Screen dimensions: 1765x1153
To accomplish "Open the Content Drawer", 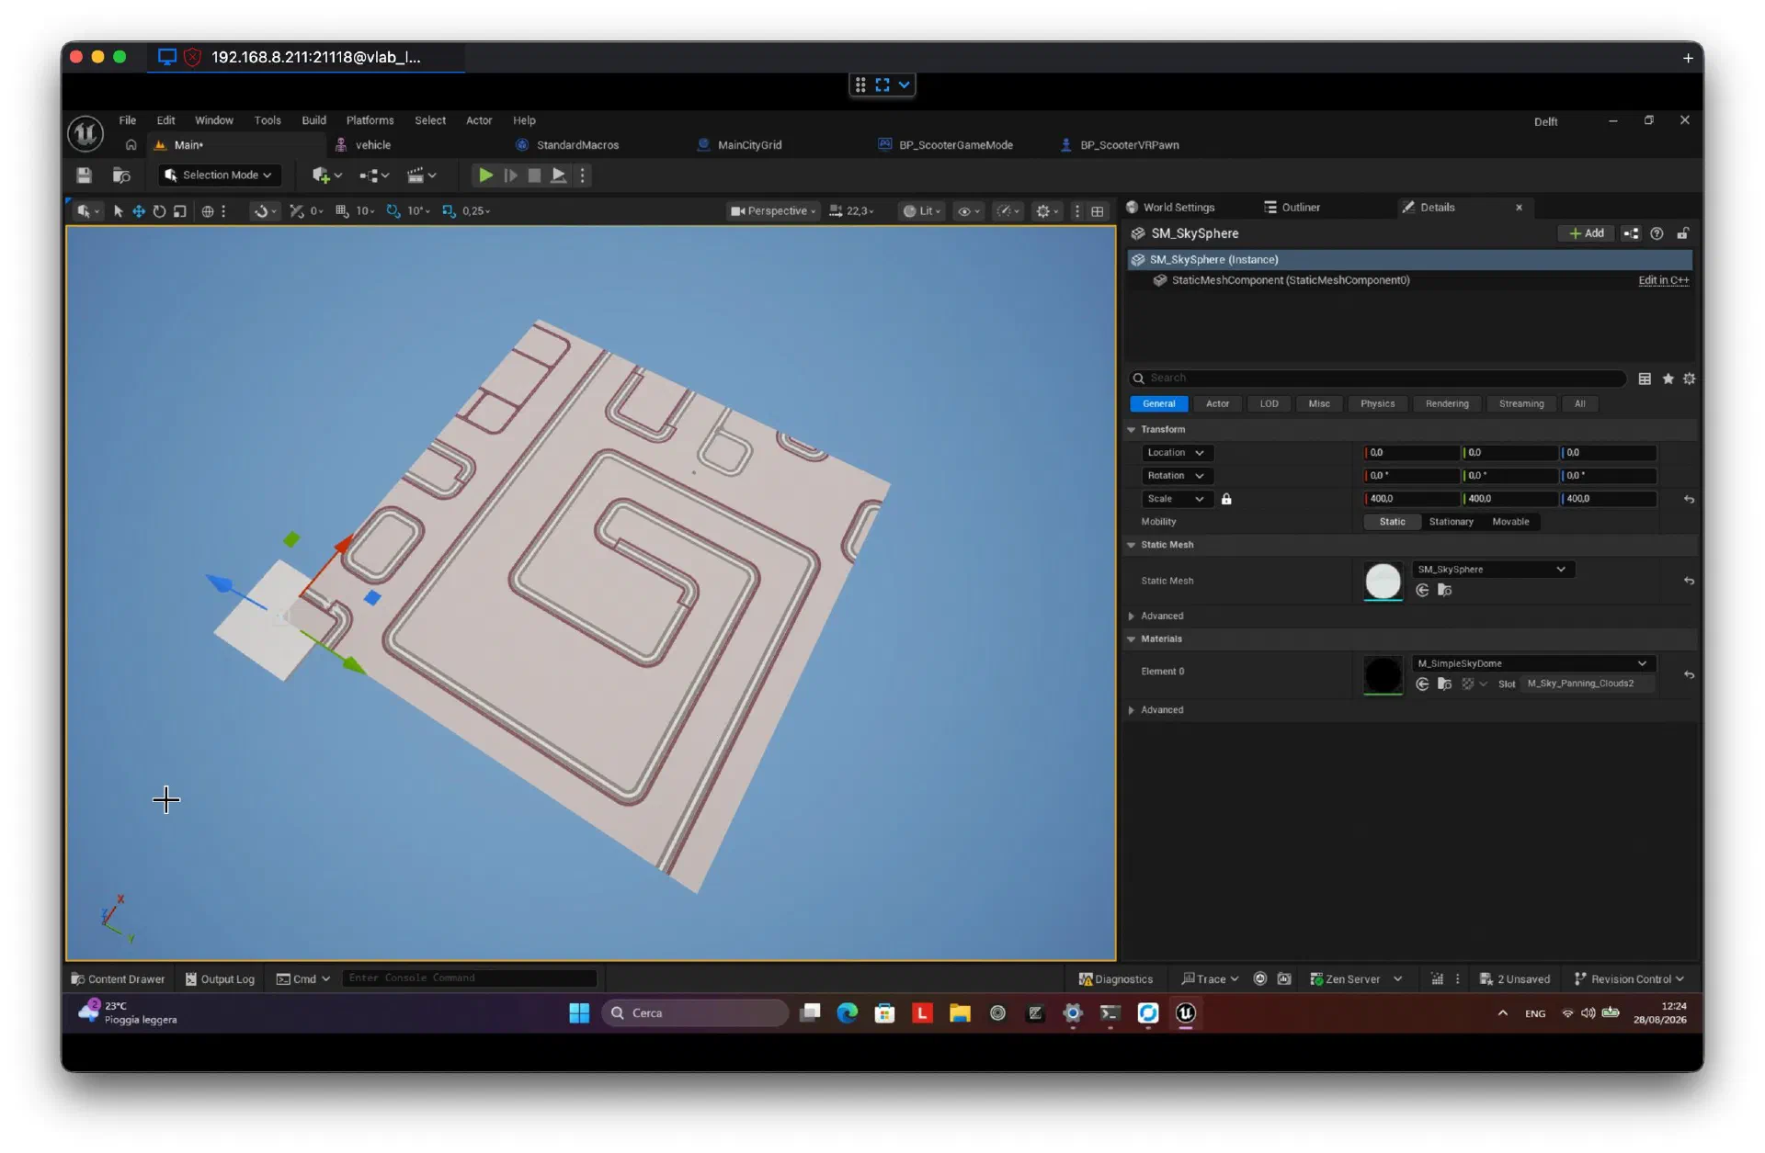I will (x=118, y=978).
